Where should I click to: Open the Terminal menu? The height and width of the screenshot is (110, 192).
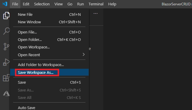pos(96,4)
